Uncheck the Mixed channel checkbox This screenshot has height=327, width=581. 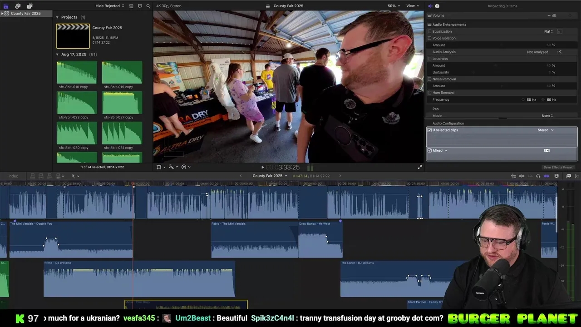429,150
